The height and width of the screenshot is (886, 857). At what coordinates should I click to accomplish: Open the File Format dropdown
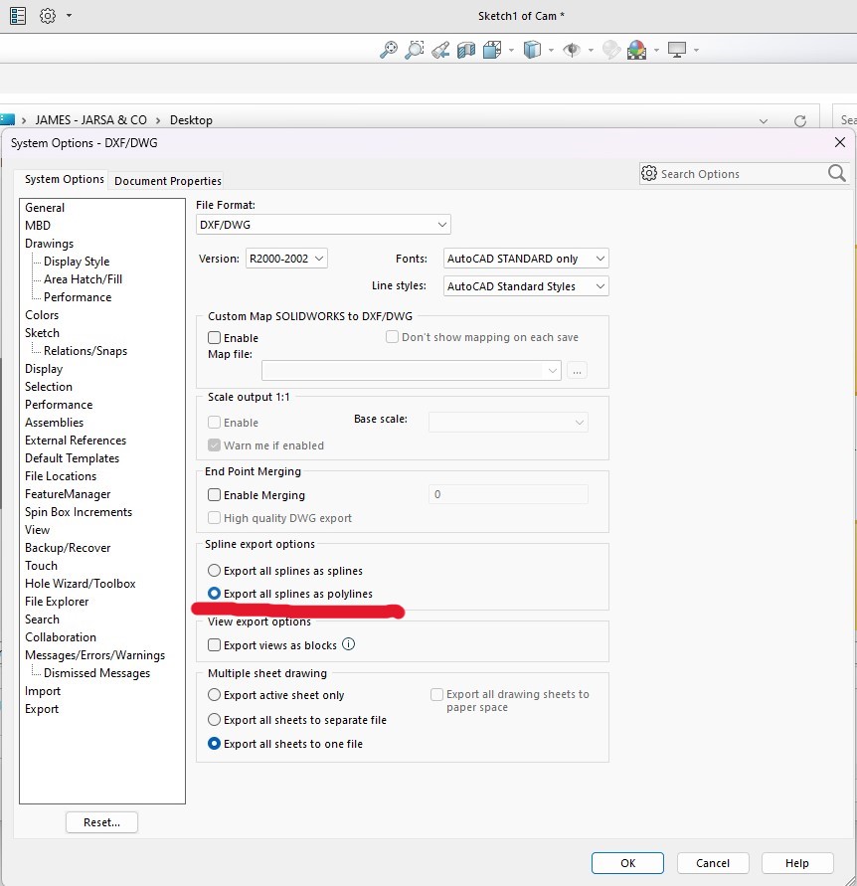pyautogui.click(x=323, y=225)
